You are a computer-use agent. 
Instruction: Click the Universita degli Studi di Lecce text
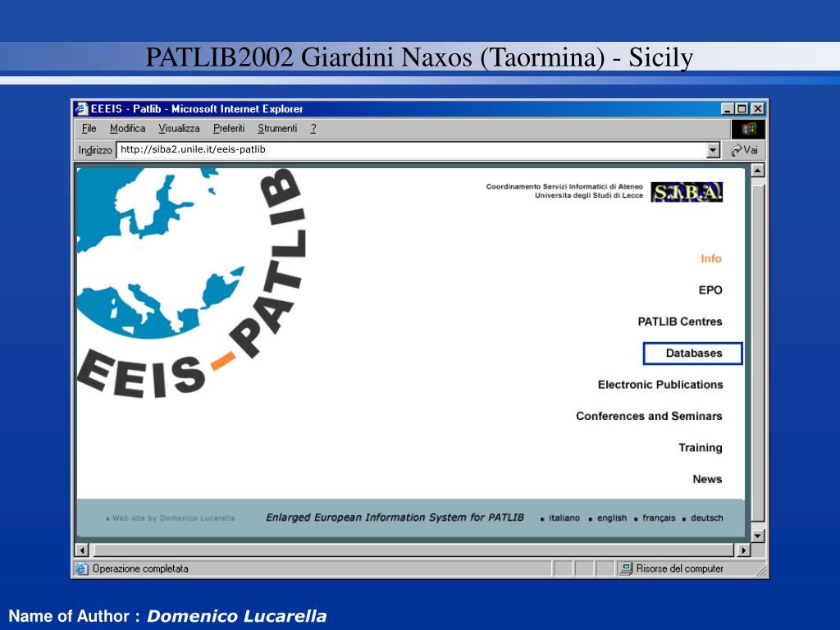point(589,195)
